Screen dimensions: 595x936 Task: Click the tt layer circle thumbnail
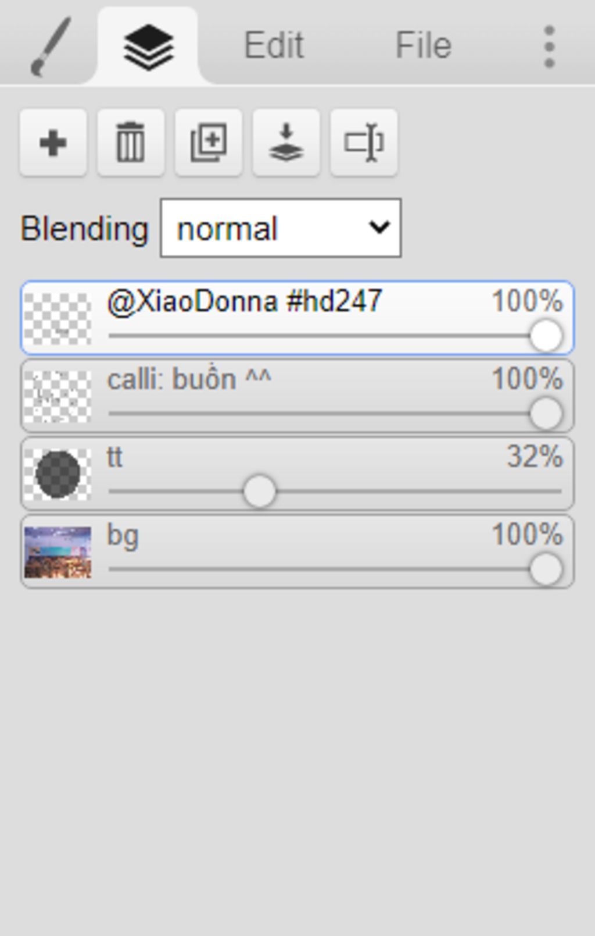pyautogui.click(x=58, y=474)
